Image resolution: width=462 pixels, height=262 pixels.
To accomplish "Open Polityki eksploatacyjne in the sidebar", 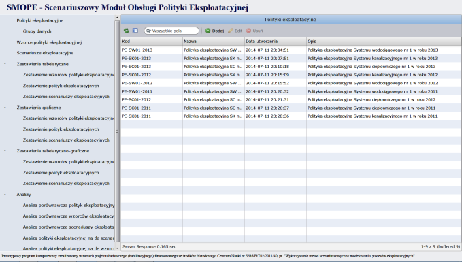I will pyautogui.click(x=39, y=20).
